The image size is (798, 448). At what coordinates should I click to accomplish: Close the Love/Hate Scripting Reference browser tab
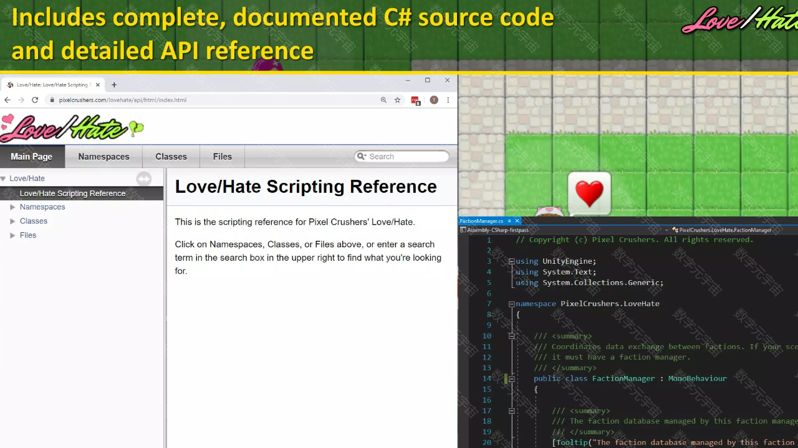click(98, 85)
